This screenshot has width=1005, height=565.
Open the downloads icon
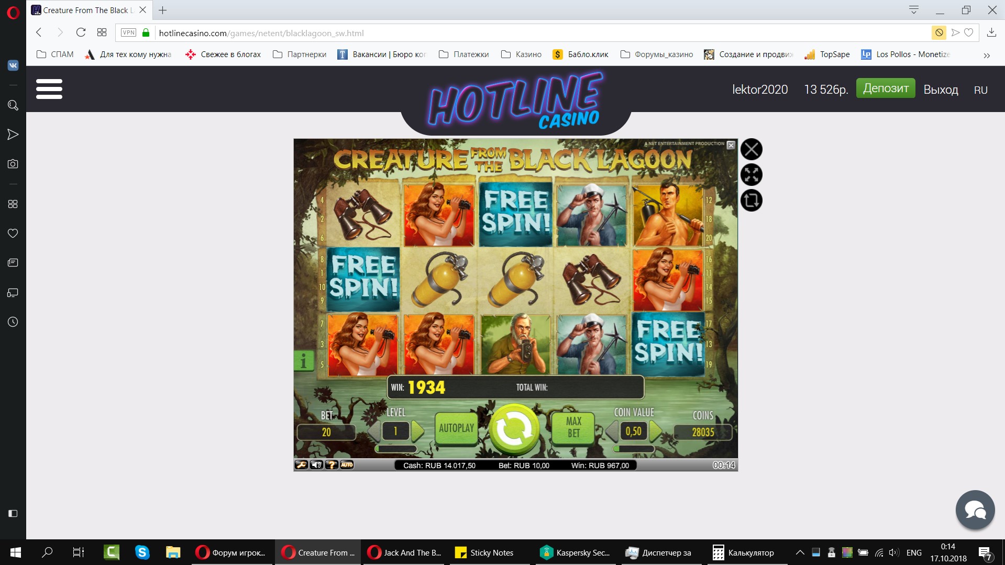coord(991,32)
